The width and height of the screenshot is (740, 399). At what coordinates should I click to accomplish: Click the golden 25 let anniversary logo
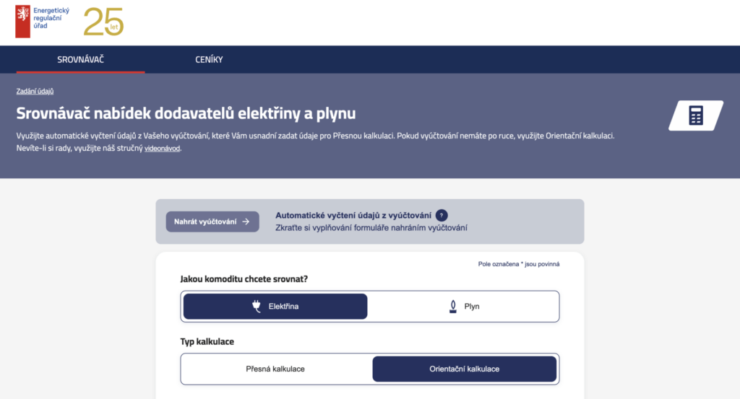103,22
